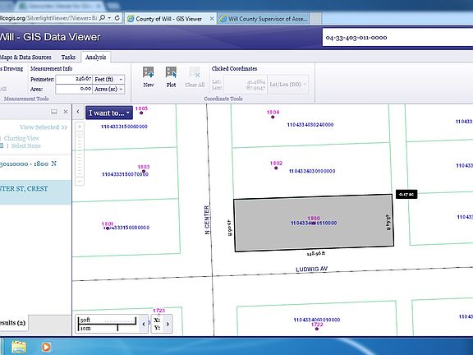
Task: Click the zoom out minus button
Action: (x=80, y=181)
